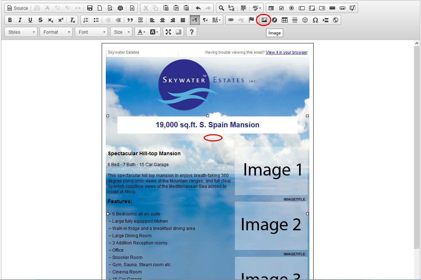Screen dimensions: 421x280
Task: Align text left
Action: [x=152, y=20]
